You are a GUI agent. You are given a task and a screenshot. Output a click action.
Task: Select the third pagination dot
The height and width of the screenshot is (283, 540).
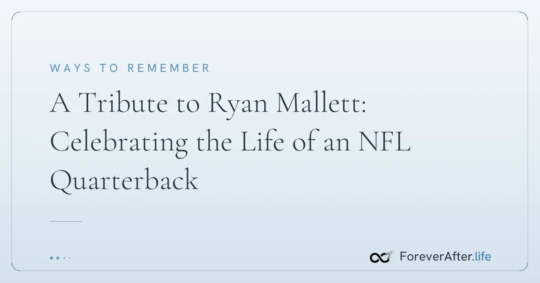(x=64, y=258)
